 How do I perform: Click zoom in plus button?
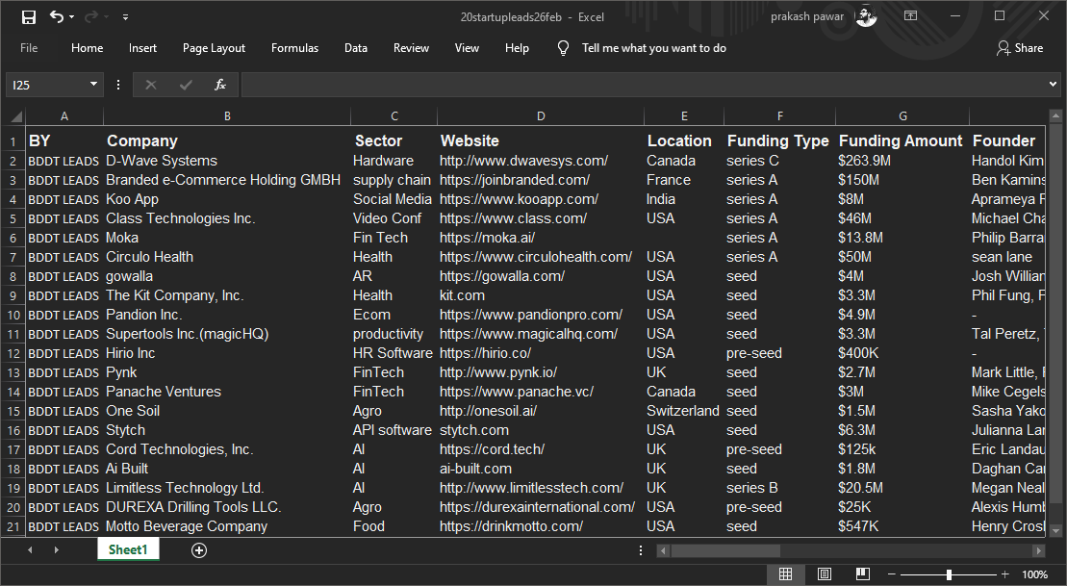click(1005, 574)
